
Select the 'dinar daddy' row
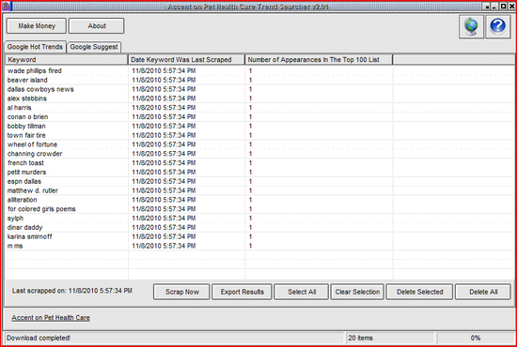[259, 227]
